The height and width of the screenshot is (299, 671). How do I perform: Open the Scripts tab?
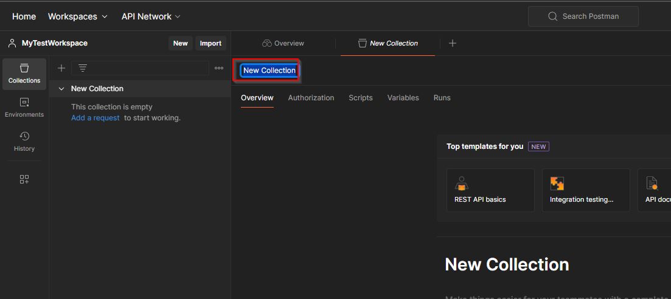click(361, 98)
